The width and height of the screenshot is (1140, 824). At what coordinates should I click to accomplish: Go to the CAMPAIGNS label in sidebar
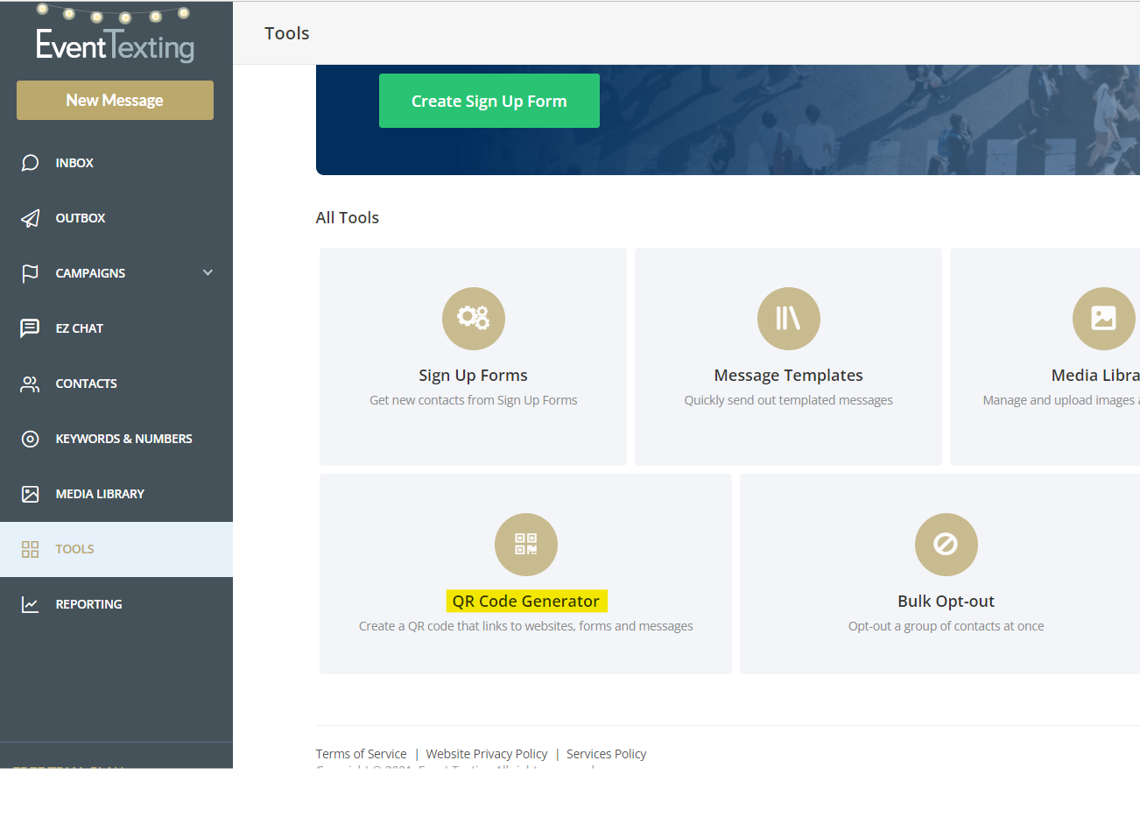pos(90,273)
